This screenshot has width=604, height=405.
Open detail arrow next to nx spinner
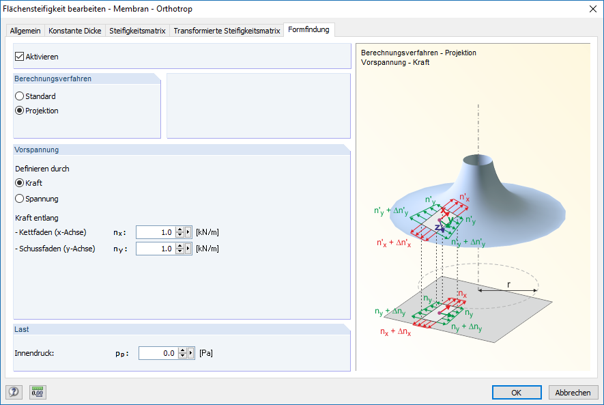(188, 232)
